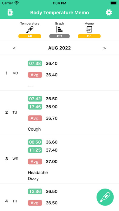This screenshot has width=119, height=211.
Task: Tap the Memo notebook icon
Action: [x=89, y=29]
